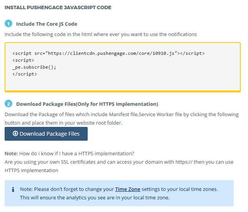Viewport: 248px width, 212px height.
Task: Click the Include The Core JS Code heading
Action: [x=47, y=24]
